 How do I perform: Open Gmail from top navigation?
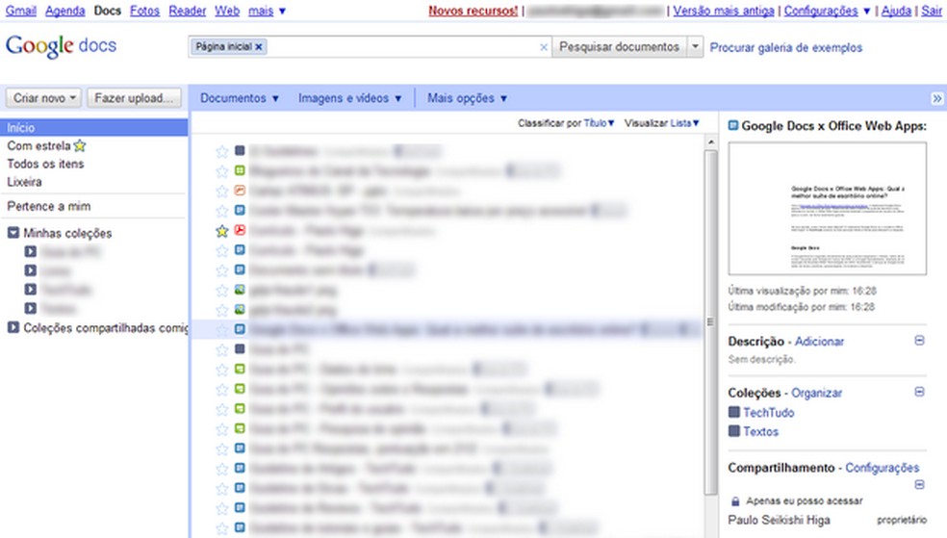tap(21, 11)
